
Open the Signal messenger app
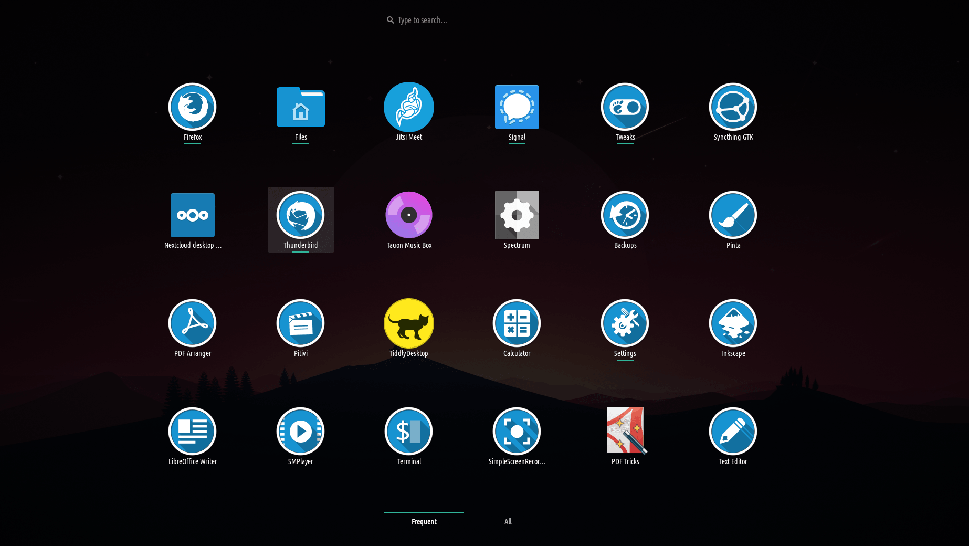tap(517, 107)
